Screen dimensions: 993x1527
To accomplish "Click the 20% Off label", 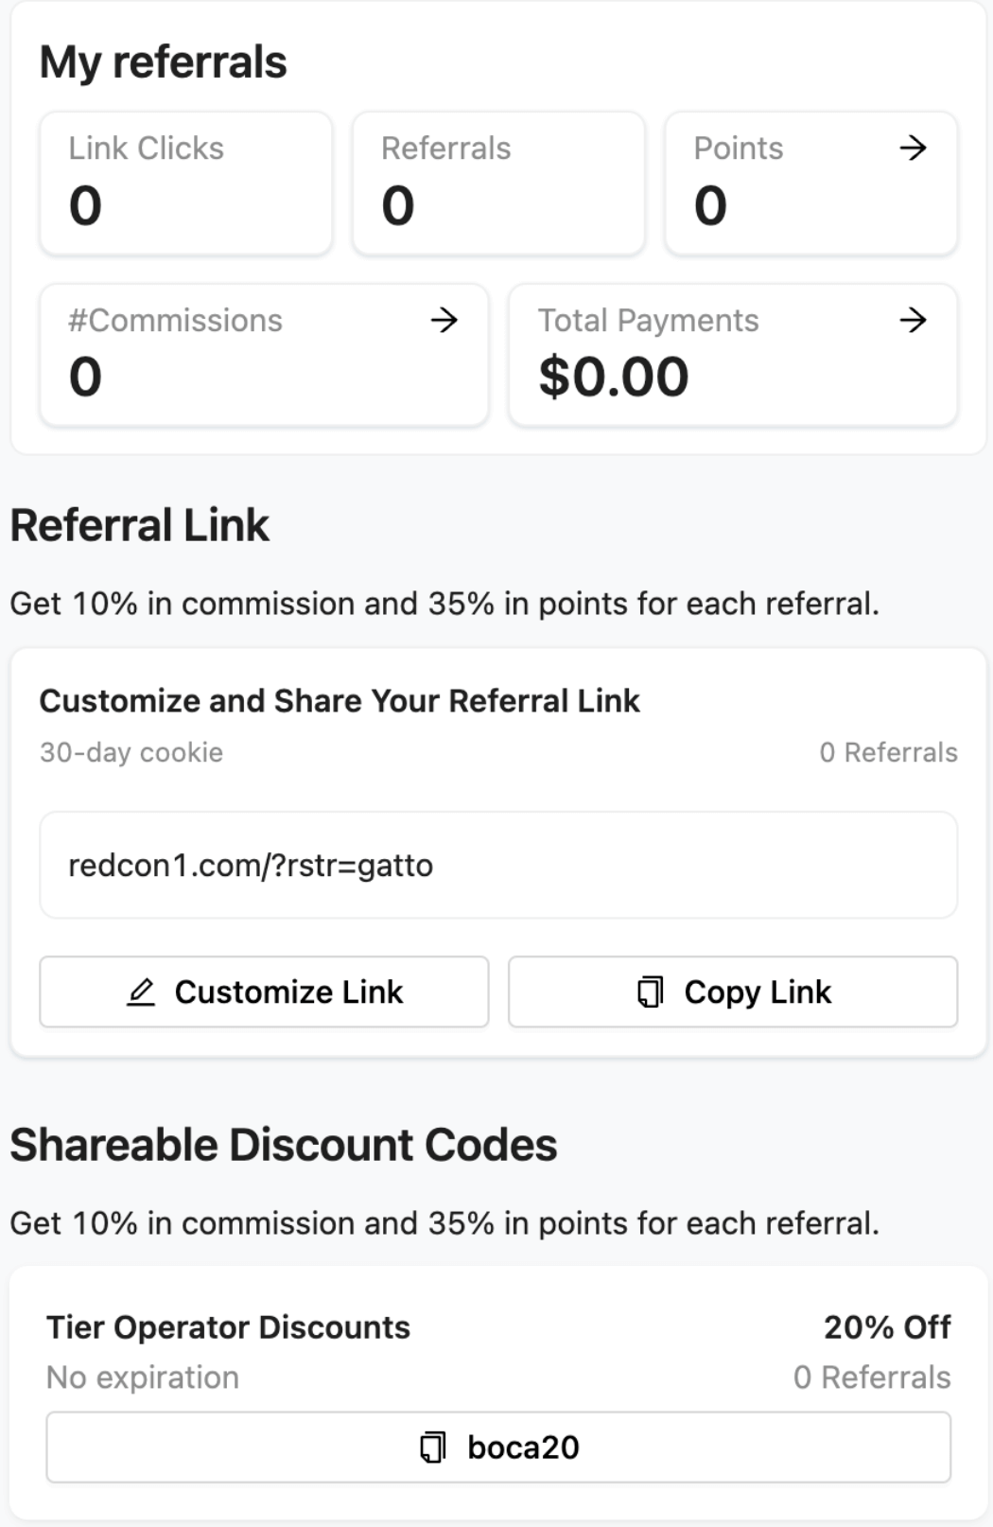I will pos(887,1327).
